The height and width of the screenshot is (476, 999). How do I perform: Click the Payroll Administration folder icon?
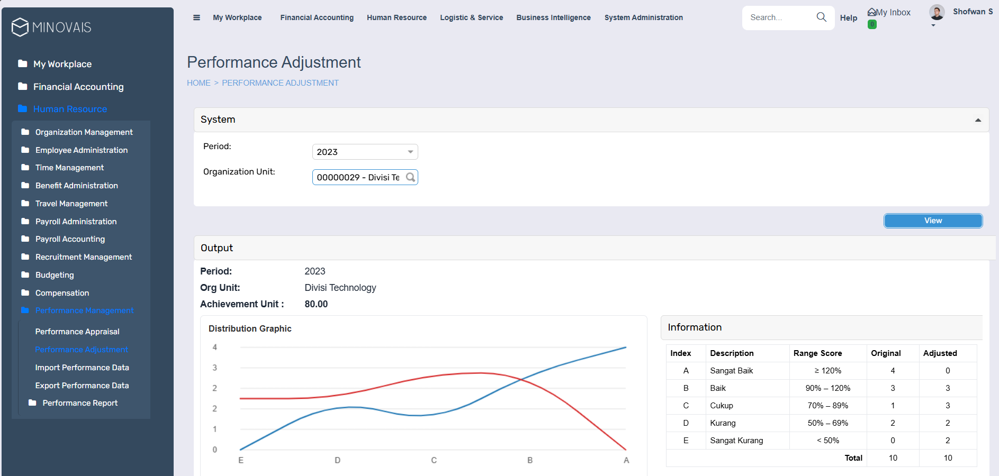click(25, 222)
